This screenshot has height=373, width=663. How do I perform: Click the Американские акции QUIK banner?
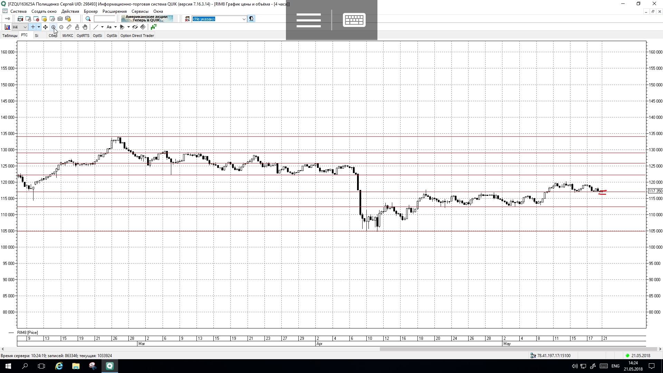click(x=147, y=19)
